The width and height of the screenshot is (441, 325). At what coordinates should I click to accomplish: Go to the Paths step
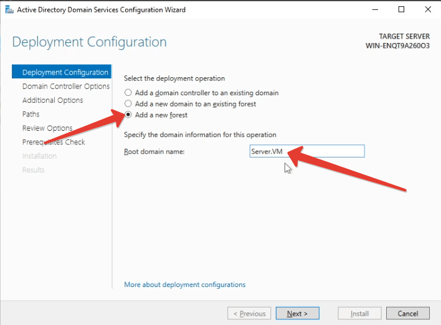pyautogui.click(x=31, y=114)
